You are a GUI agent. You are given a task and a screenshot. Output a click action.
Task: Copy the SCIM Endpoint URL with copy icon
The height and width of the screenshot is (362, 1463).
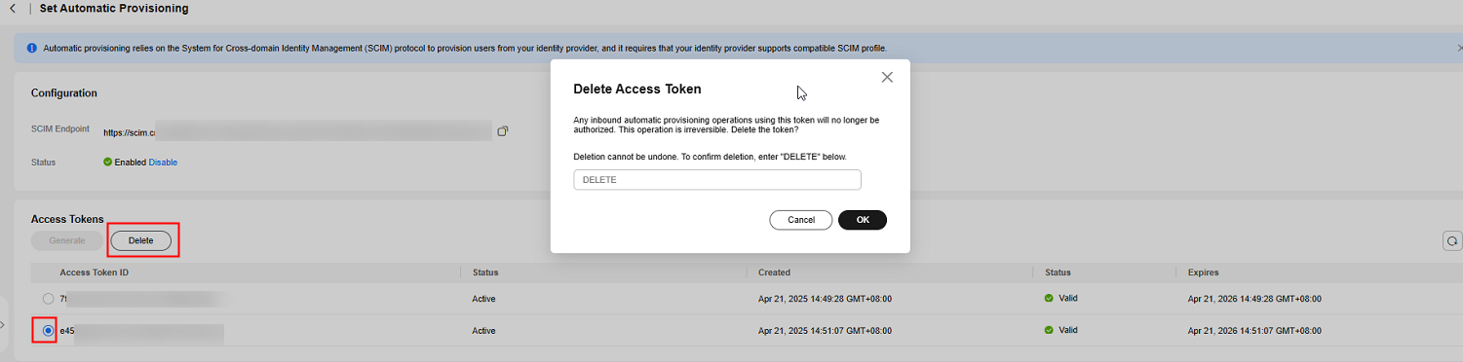[503, 131]
